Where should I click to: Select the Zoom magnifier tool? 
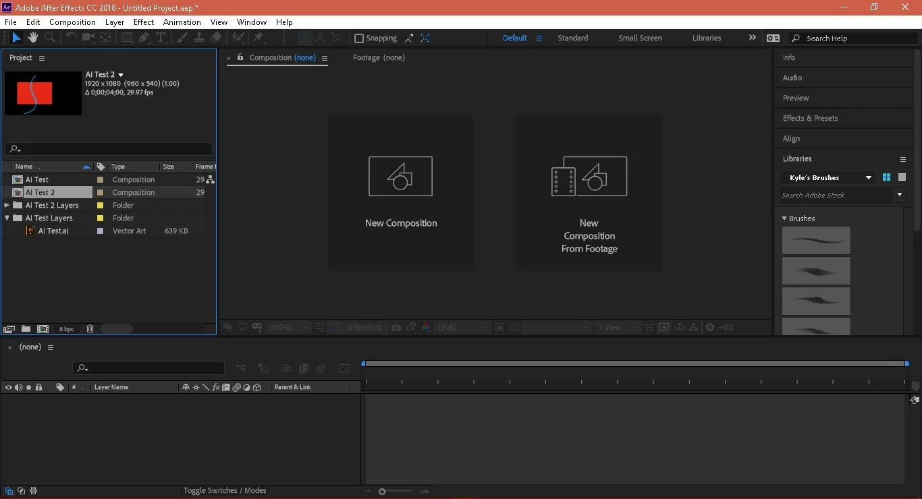49,38
